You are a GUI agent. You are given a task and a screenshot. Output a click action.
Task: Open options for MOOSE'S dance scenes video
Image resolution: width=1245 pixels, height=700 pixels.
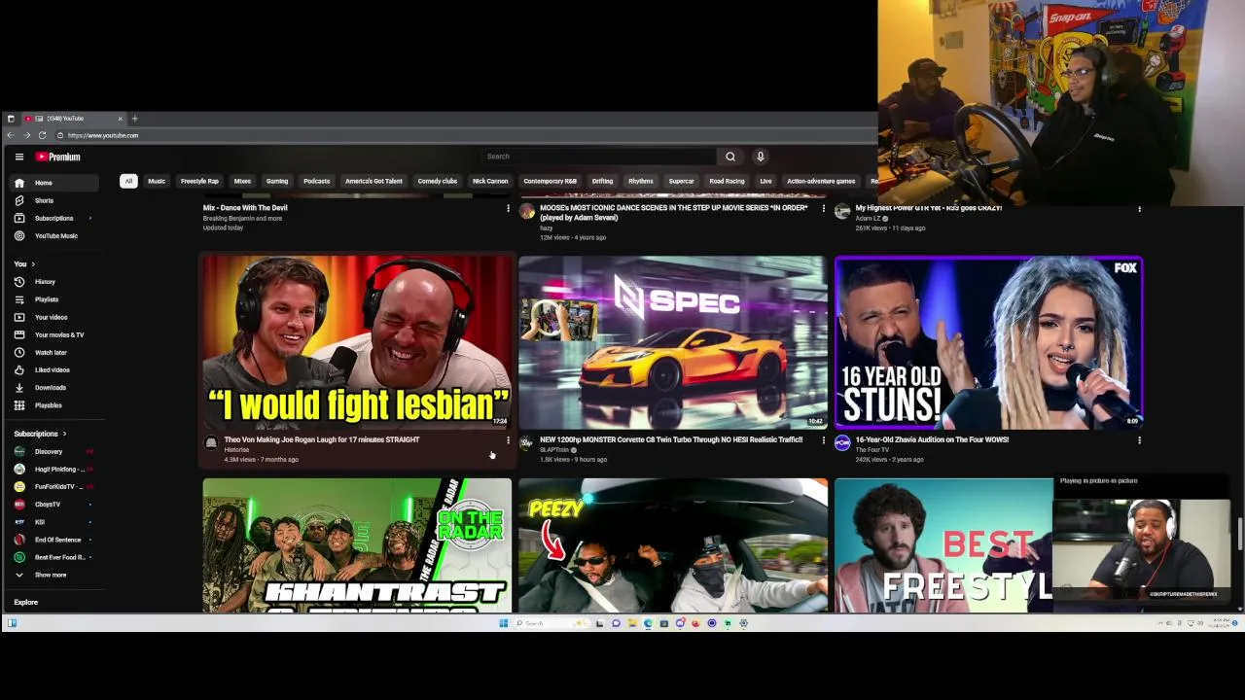(x=824, y=208)
